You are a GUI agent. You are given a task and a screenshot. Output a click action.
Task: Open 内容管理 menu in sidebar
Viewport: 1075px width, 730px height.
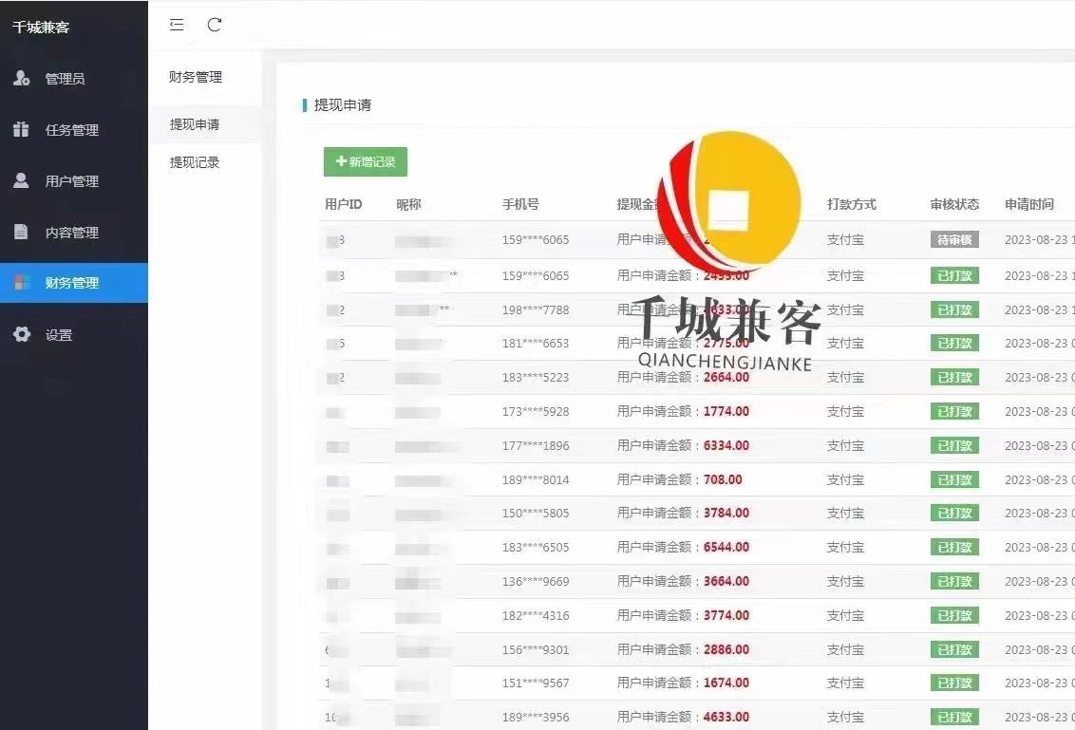74,233
